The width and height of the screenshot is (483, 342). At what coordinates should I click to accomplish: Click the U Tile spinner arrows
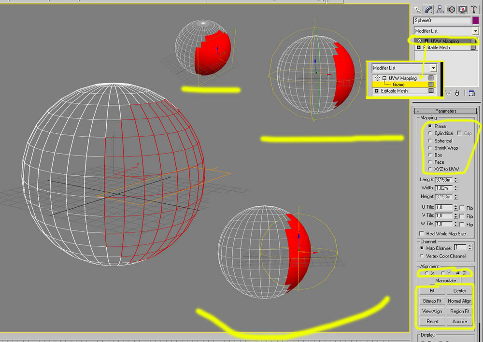tap(455, 208)
